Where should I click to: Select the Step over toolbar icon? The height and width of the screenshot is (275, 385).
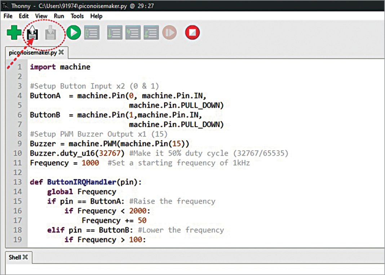click(115, 32)
